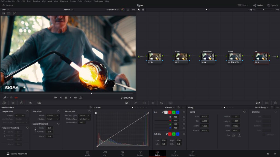This screenshot has width=280, height=157.
Task: Open the Playback menu
Action: 64,1
